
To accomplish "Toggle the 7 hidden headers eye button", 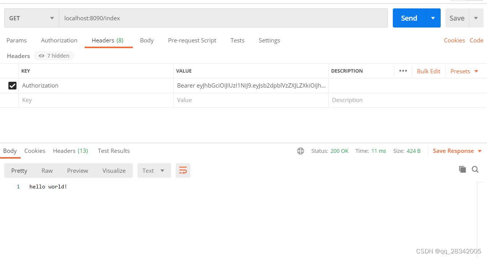I will [54, 56].
